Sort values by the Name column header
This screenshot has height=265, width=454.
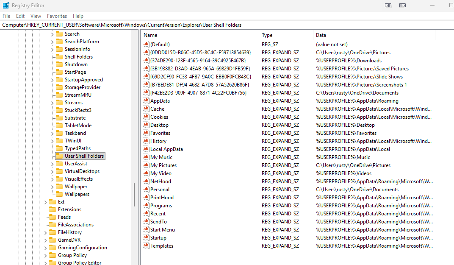tap(200, 35)
